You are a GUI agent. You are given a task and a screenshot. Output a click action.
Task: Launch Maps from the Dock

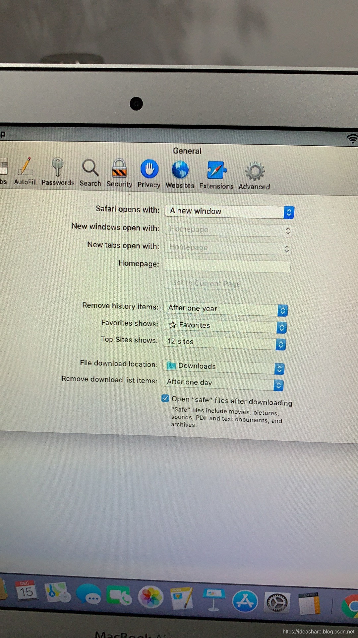point(57,593)
